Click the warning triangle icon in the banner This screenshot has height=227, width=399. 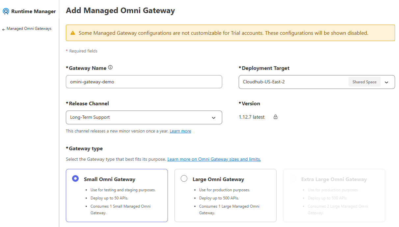73,33
